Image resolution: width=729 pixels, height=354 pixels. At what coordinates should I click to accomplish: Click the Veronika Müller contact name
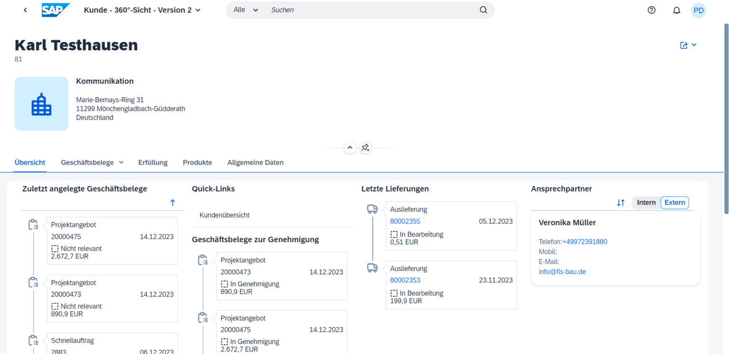click(567, 223)
